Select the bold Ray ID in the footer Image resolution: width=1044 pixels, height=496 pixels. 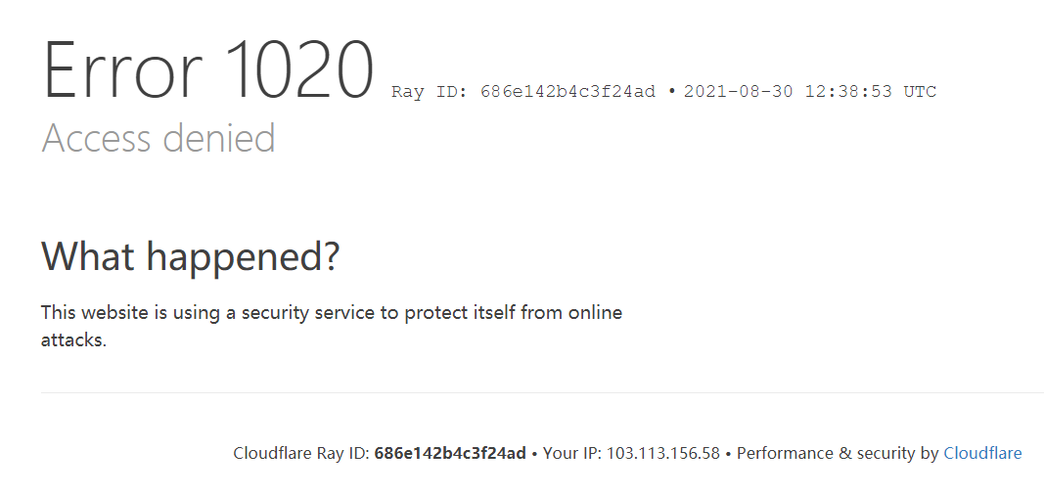[450, 453]
